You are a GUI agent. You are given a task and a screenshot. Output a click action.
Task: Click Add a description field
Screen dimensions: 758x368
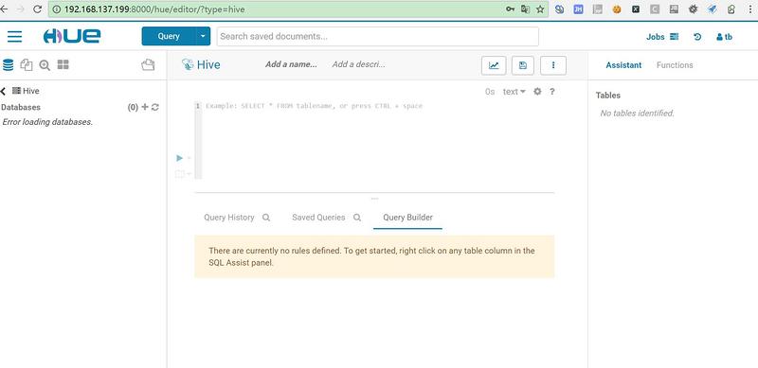[359, 64]
